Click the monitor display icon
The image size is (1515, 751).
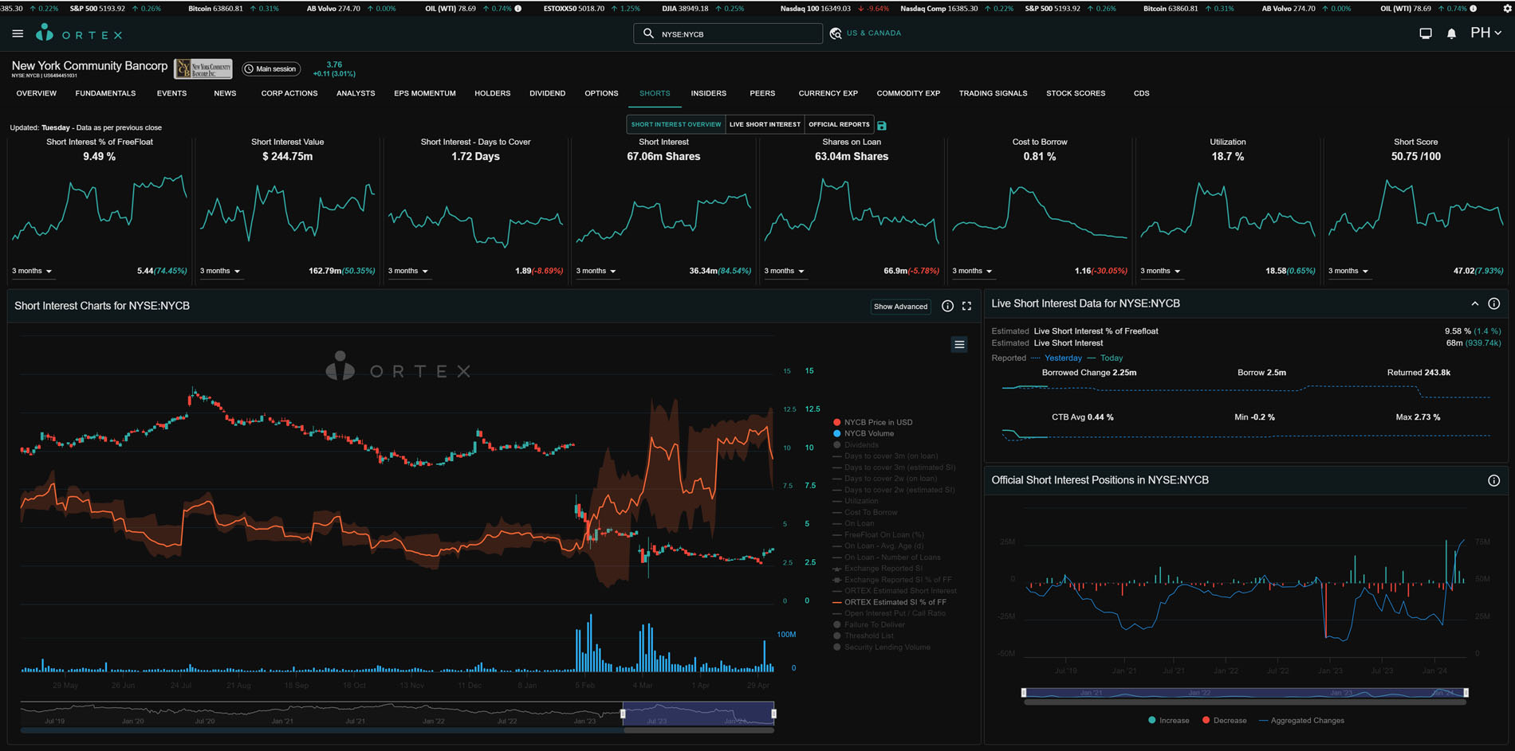point(1425,34)
